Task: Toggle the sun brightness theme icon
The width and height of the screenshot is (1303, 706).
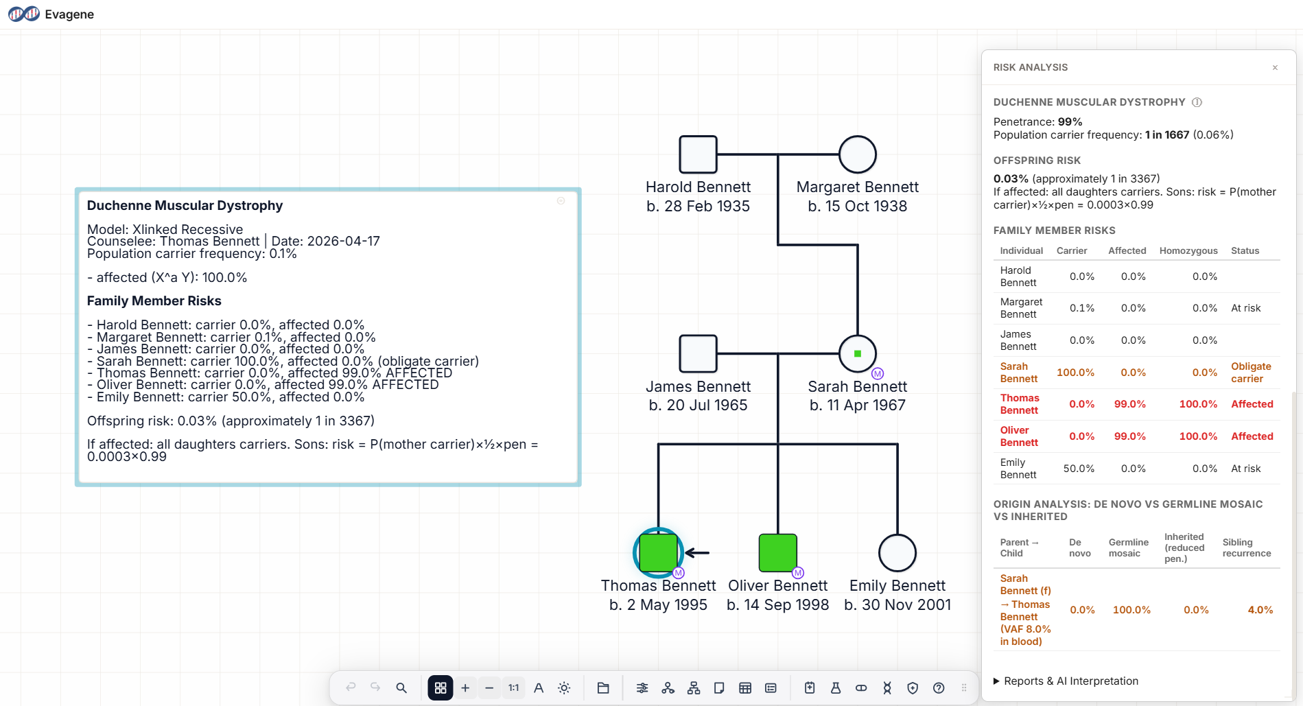Action: point(564,687)
